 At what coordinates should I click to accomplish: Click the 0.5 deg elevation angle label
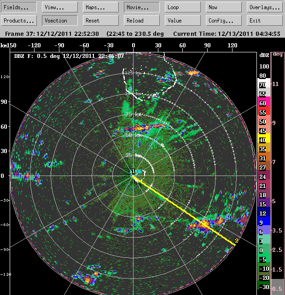(277, 288)
